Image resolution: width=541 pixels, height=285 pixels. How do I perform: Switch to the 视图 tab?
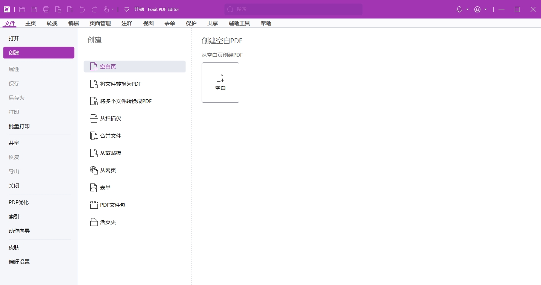pos(148,23)
